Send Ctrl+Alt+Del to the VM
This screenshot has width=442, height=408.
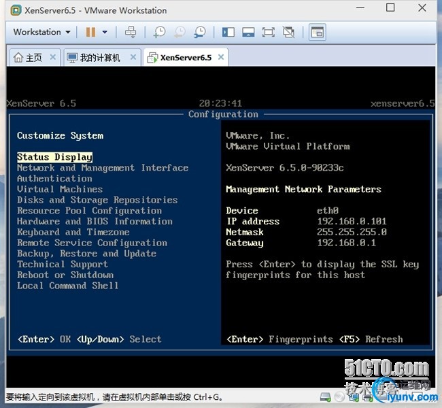pos(131,32)
